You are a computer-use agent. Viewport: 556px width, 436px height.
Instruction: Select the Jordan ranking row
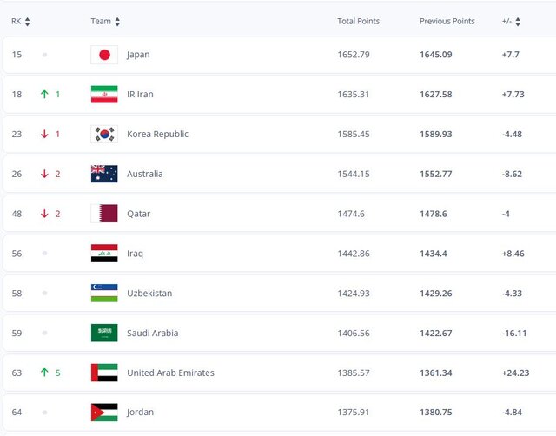pyautogui.click(x=278, y=413)
